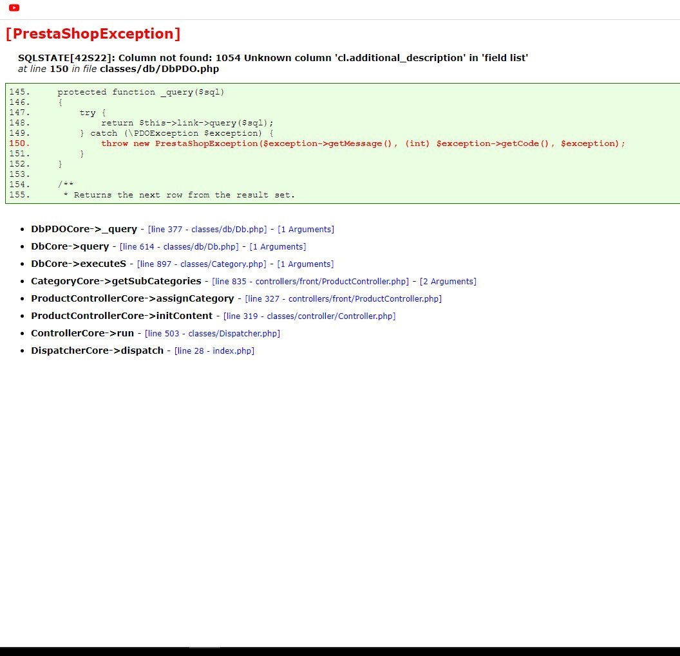The height and width of the screenshot is (656, 680).
Task: Click ProductControllerCore->initContent trace entry
Action: [122, 315]
